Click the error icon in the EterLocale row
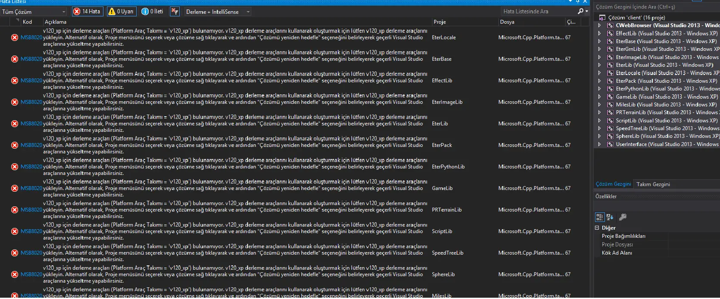The height and width of the screenshot is (299, 720). 15,37
